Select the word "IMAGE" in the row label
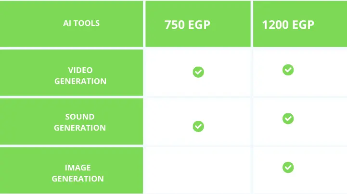 pyautogui.click(x=78, y=168)
